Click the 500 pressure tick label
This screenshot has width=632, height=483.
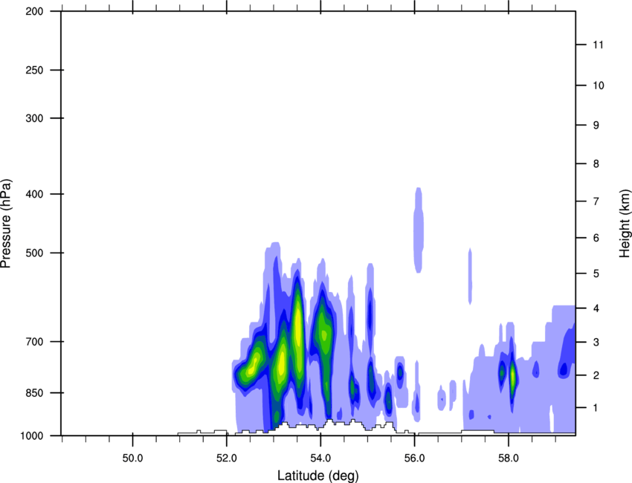(x=34, y=253)
